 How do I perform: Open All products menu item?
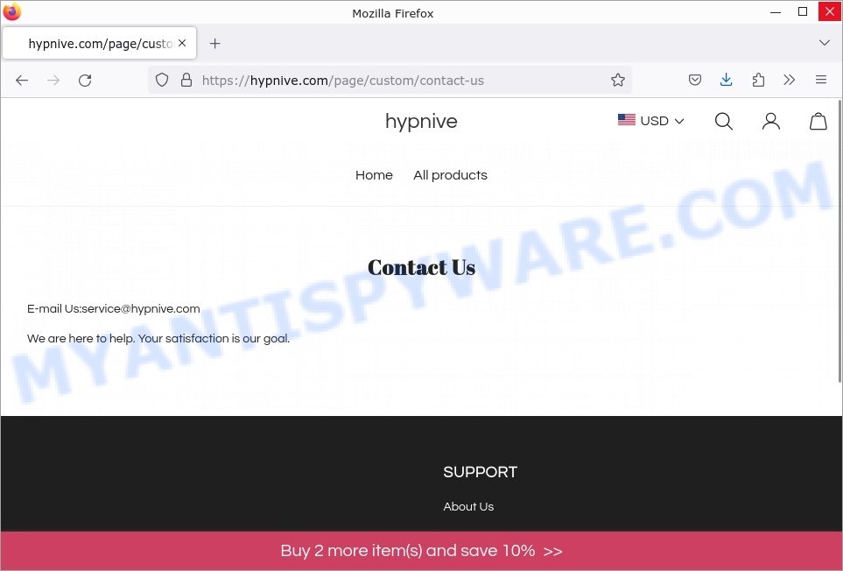coord(450,175)
